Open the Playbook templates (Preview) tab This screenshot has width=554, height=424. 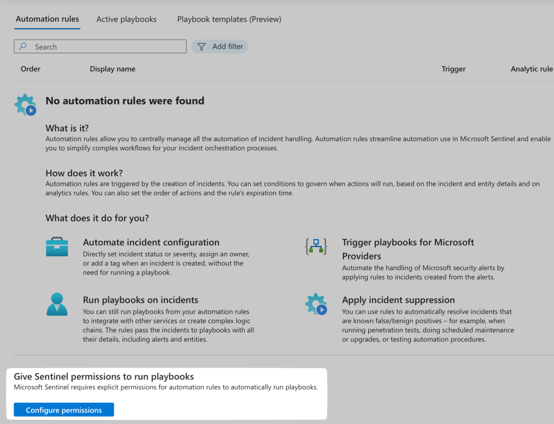[229, 19]
